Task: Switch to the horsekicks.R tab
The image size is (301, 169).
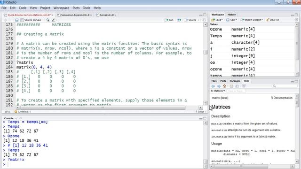Action: click(107, 15)
